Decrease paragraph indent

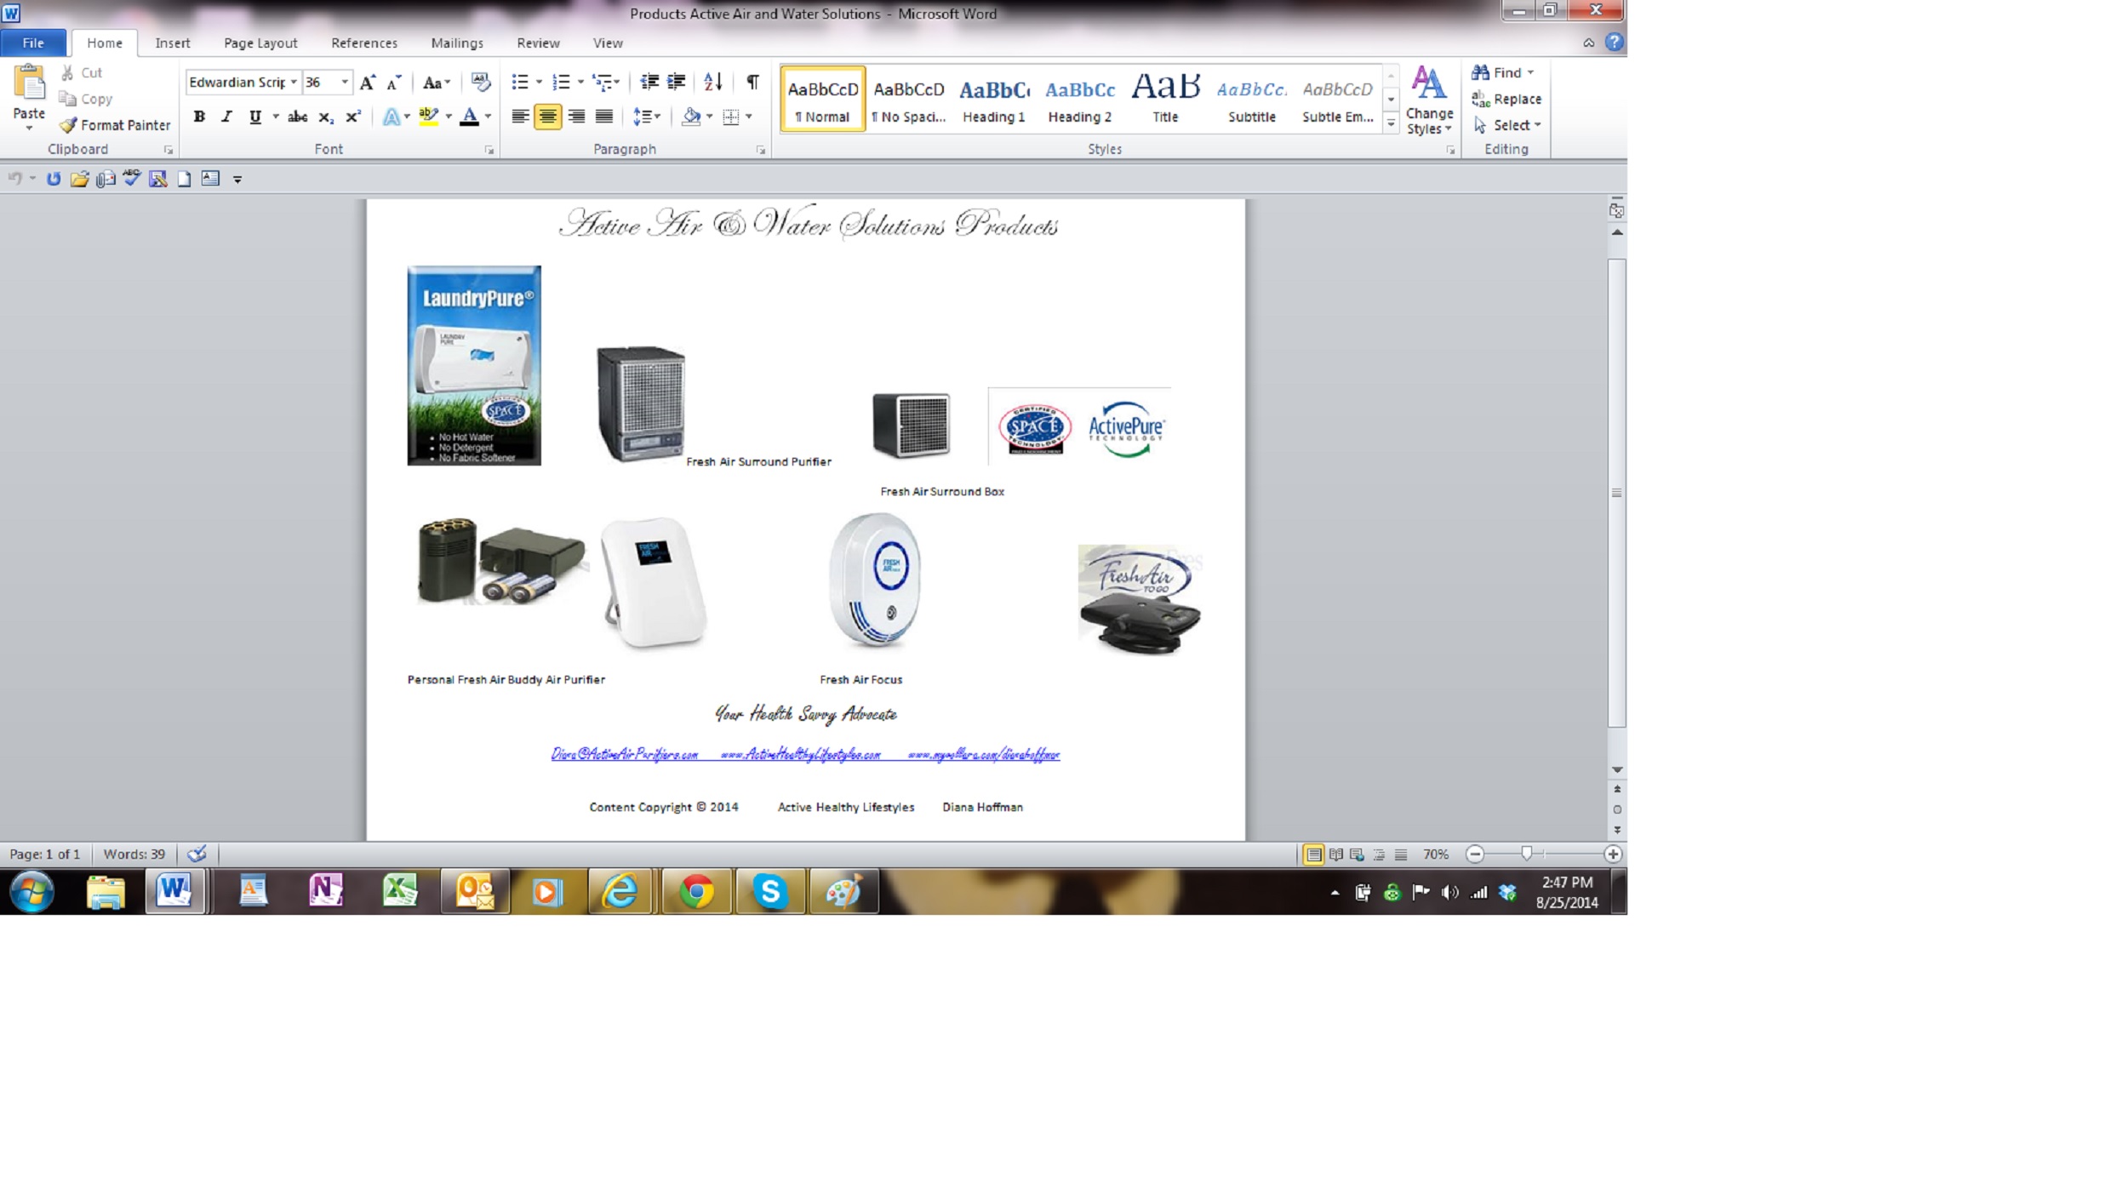pos(649,83)
